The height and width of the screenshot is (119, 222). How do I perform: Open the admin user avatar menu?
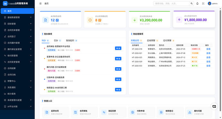click(209, 4)
